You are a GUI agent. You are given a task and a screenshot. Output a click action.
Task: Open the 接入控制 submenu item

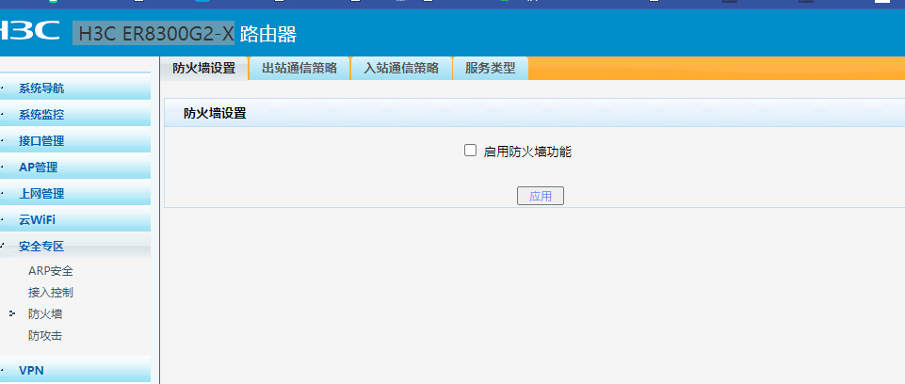pyautogui.click(x=51, y=293)
